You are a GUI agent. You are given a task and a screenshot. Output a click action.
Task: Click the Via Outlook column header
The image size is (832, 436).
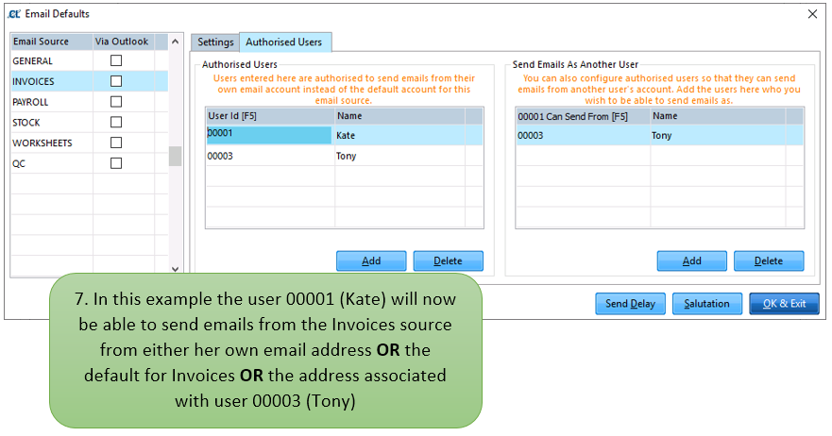(x=124, y=42)
